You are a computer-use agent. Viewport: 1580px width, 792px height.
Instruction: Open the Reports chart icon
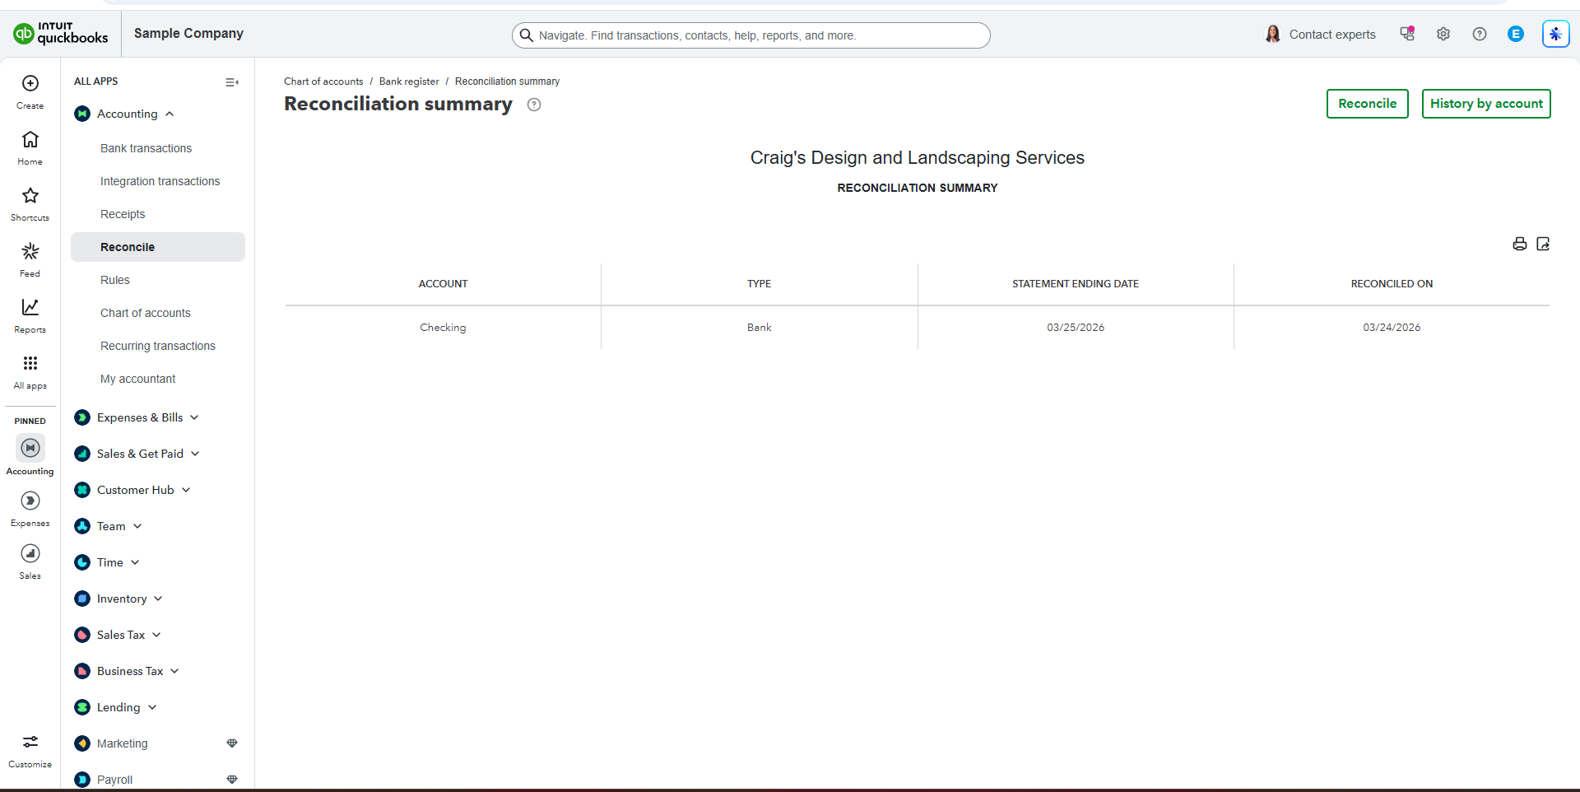coord(30,307)
